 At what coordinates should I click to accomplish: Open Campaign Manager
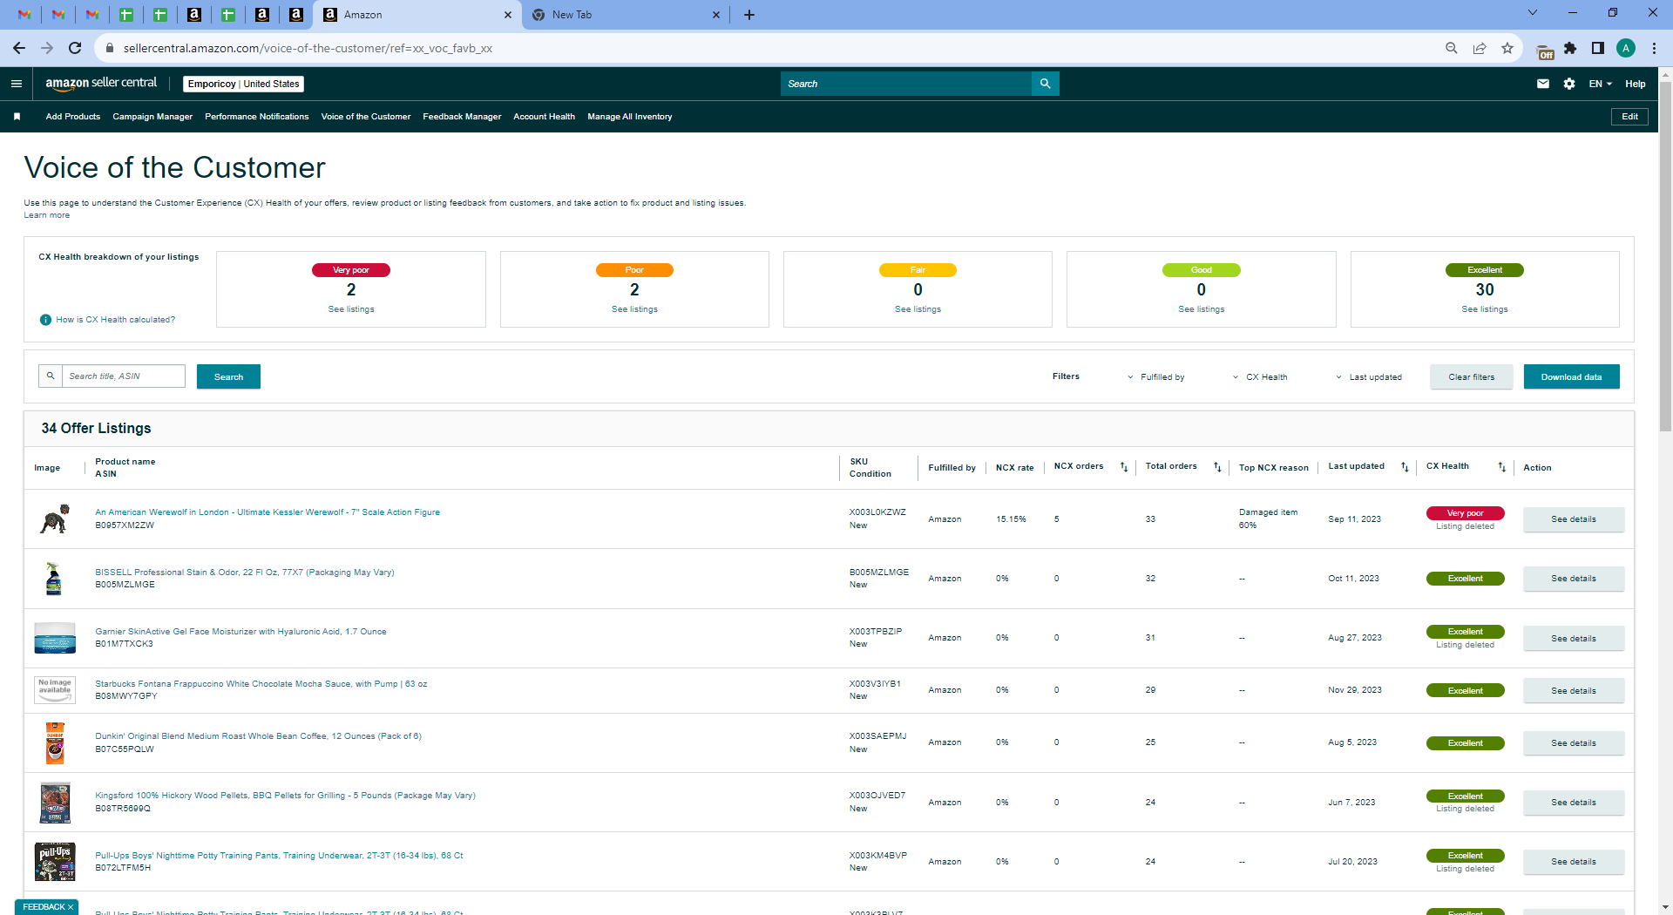152,117
